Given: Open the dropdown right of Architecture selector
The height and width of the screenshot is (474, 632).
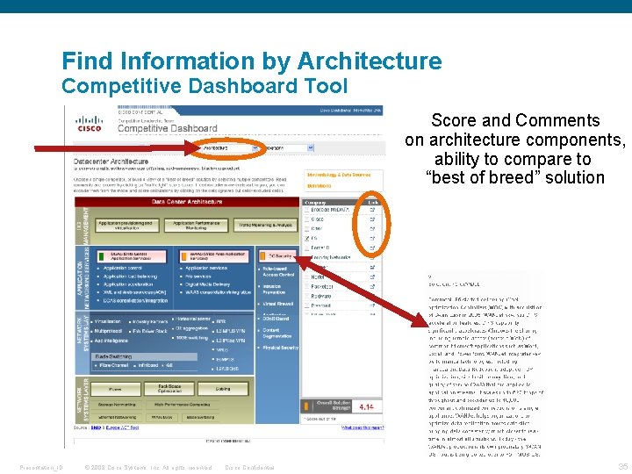Looking at the screenshot, I should pos(289,148).
